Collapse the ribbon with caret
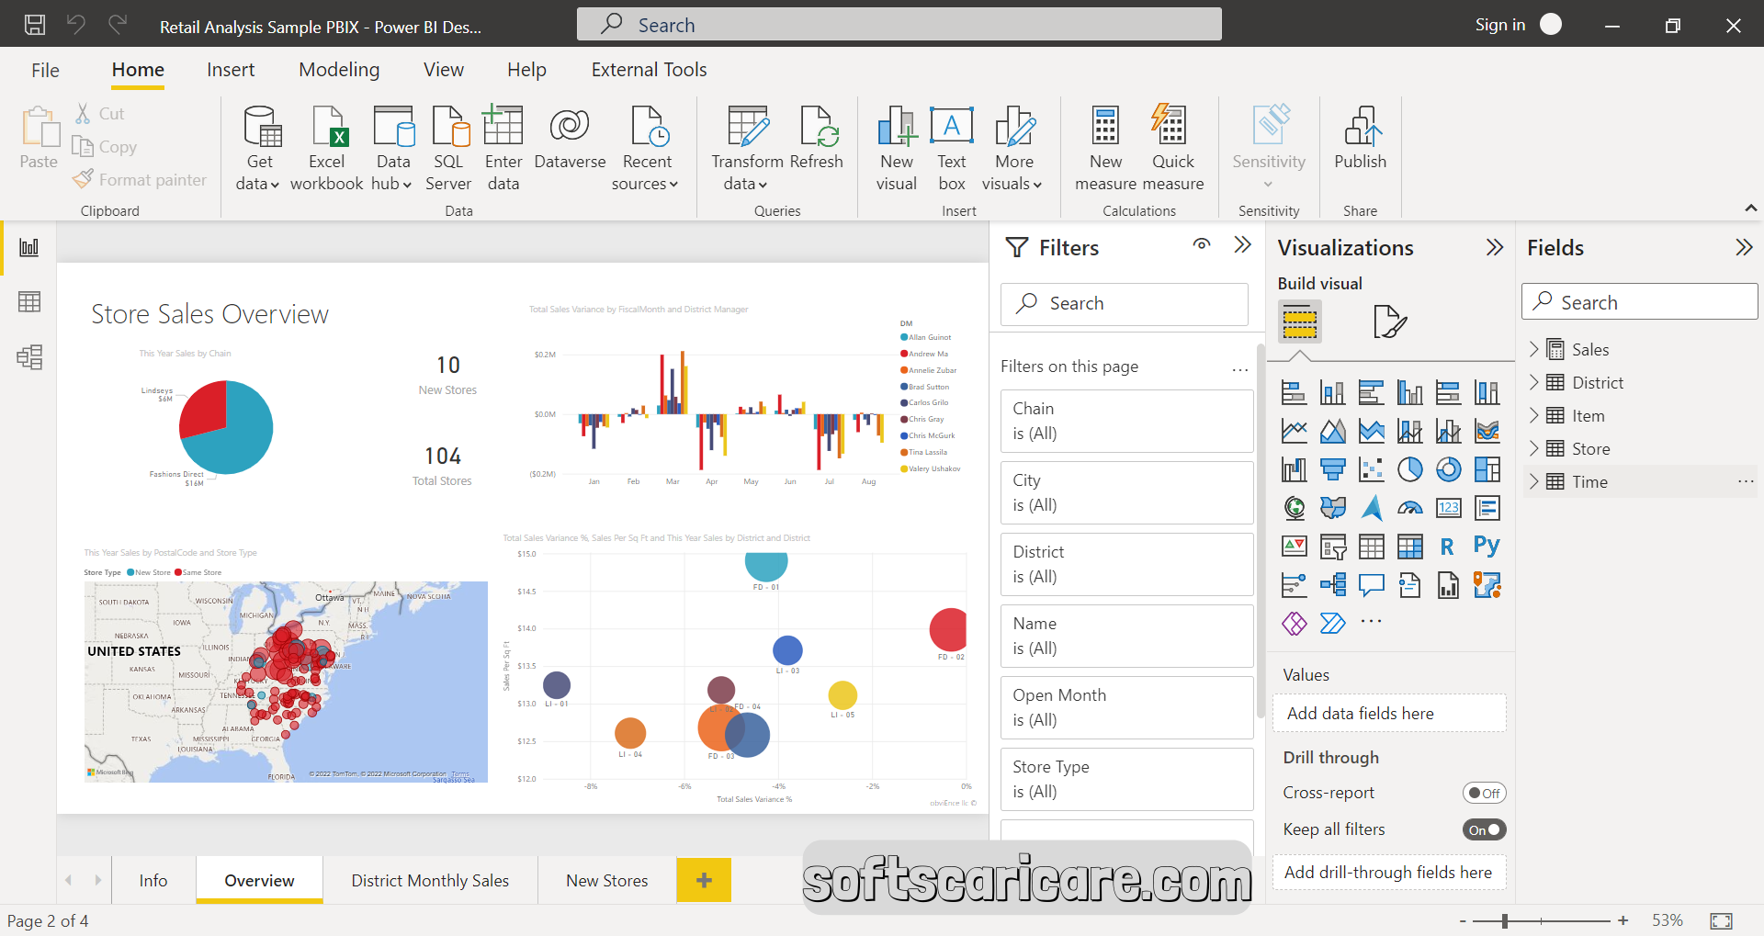The width and height of the screenshot is (1764, 936). click(x=1751, y=209)
